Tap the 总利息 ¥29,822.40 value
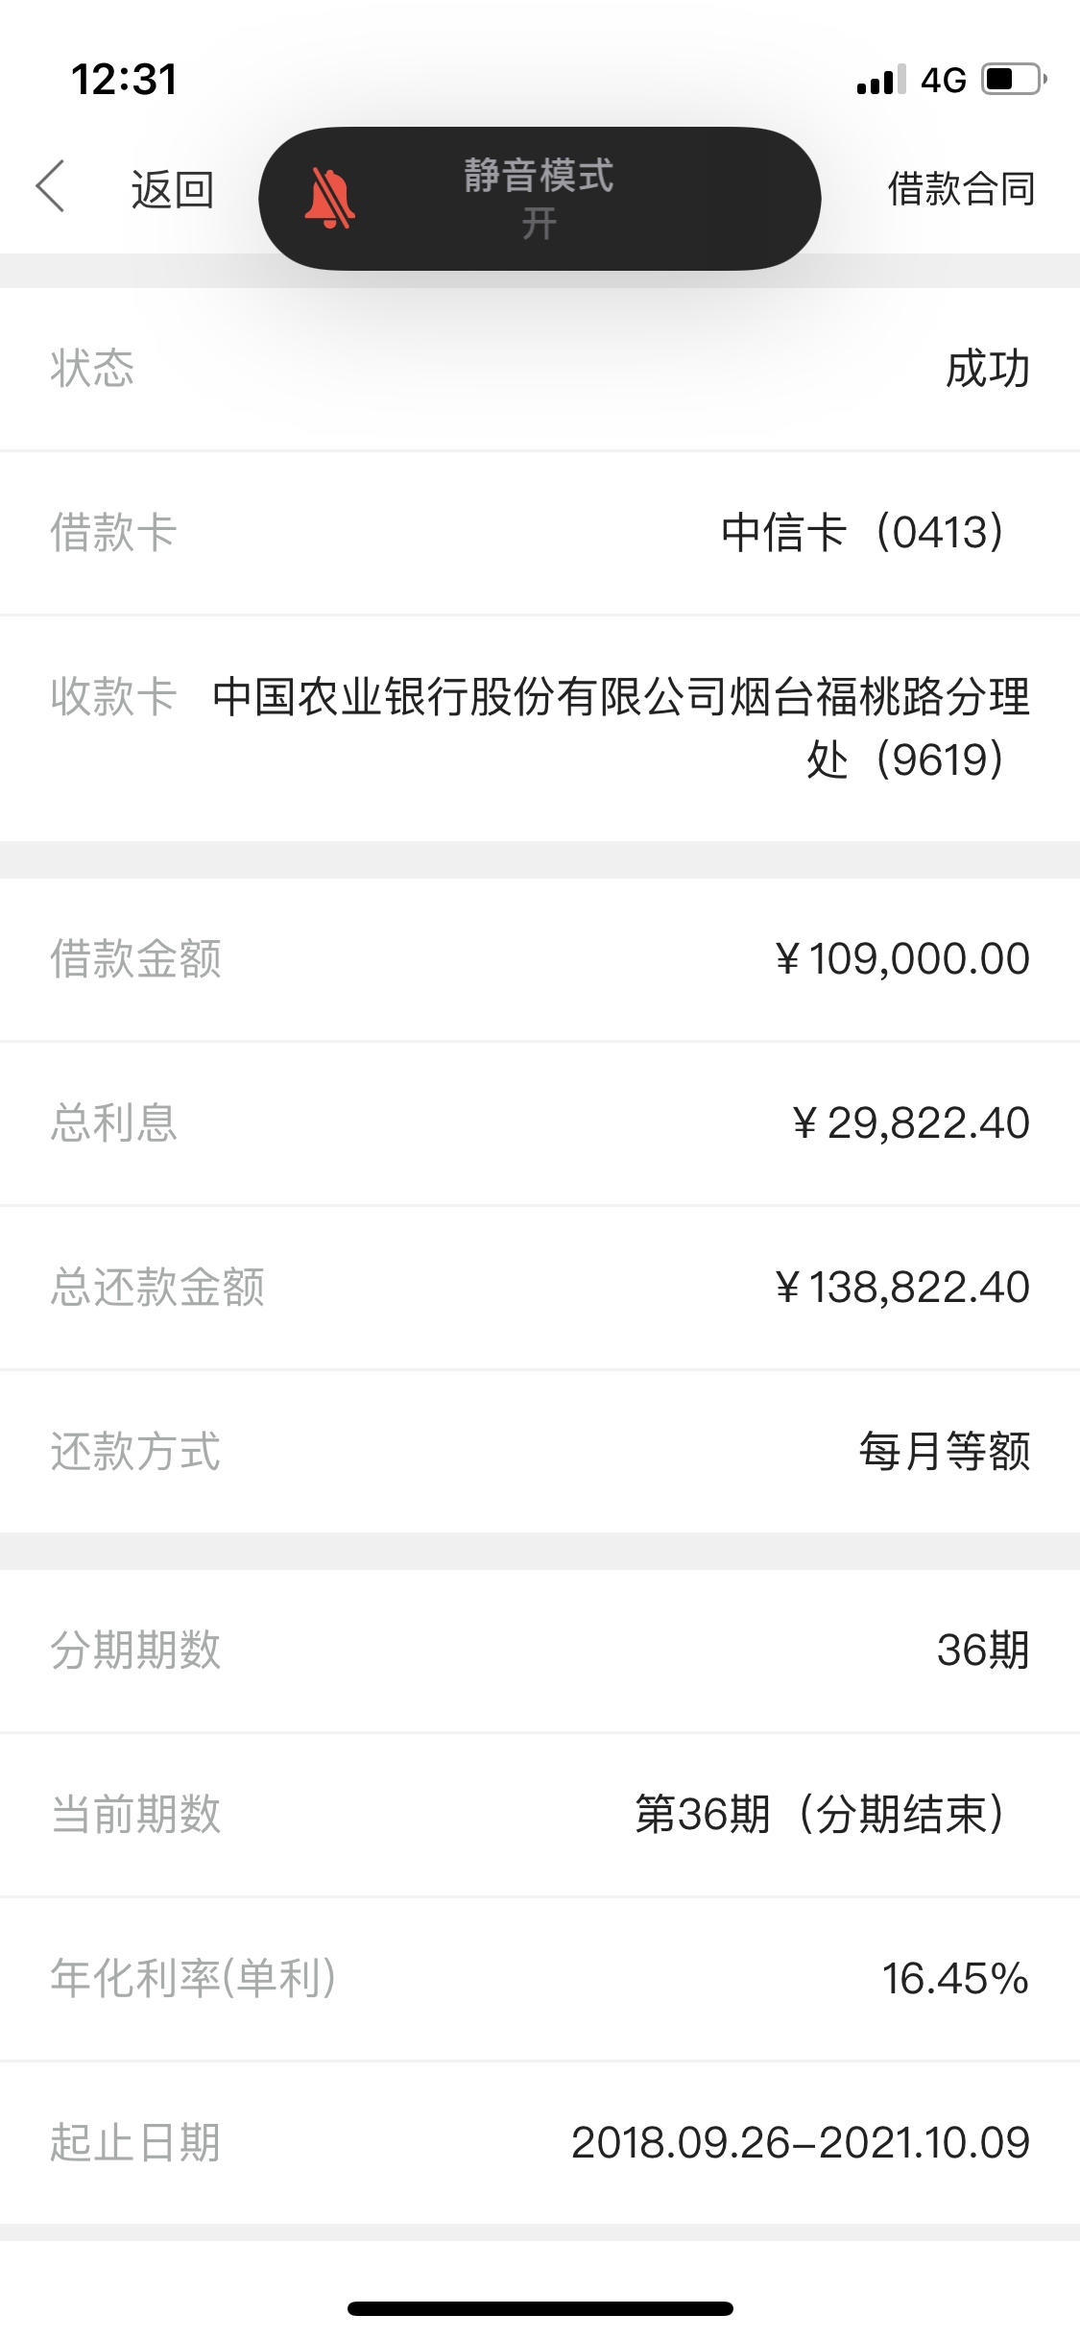Image resolution: width=1080 pixels, height=2339 pixels. pyautogui.click(x=910, y=1123)
